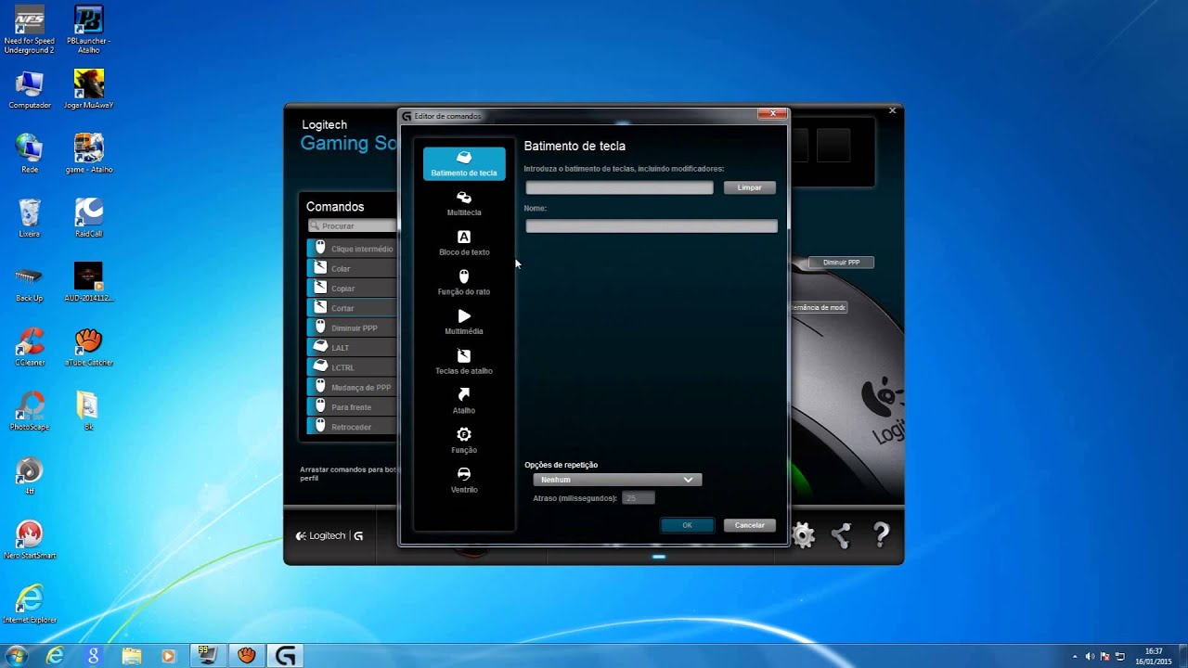Select the Batimento de tecla command type

[x=464, y=163]
